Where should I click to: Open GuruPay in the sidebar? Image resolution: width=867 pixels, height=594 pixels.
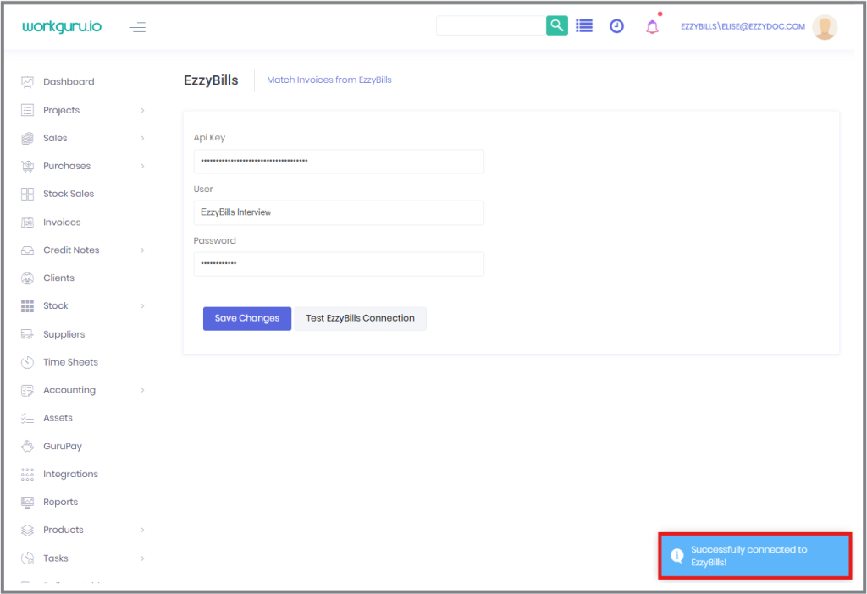[x=63, y=447]
